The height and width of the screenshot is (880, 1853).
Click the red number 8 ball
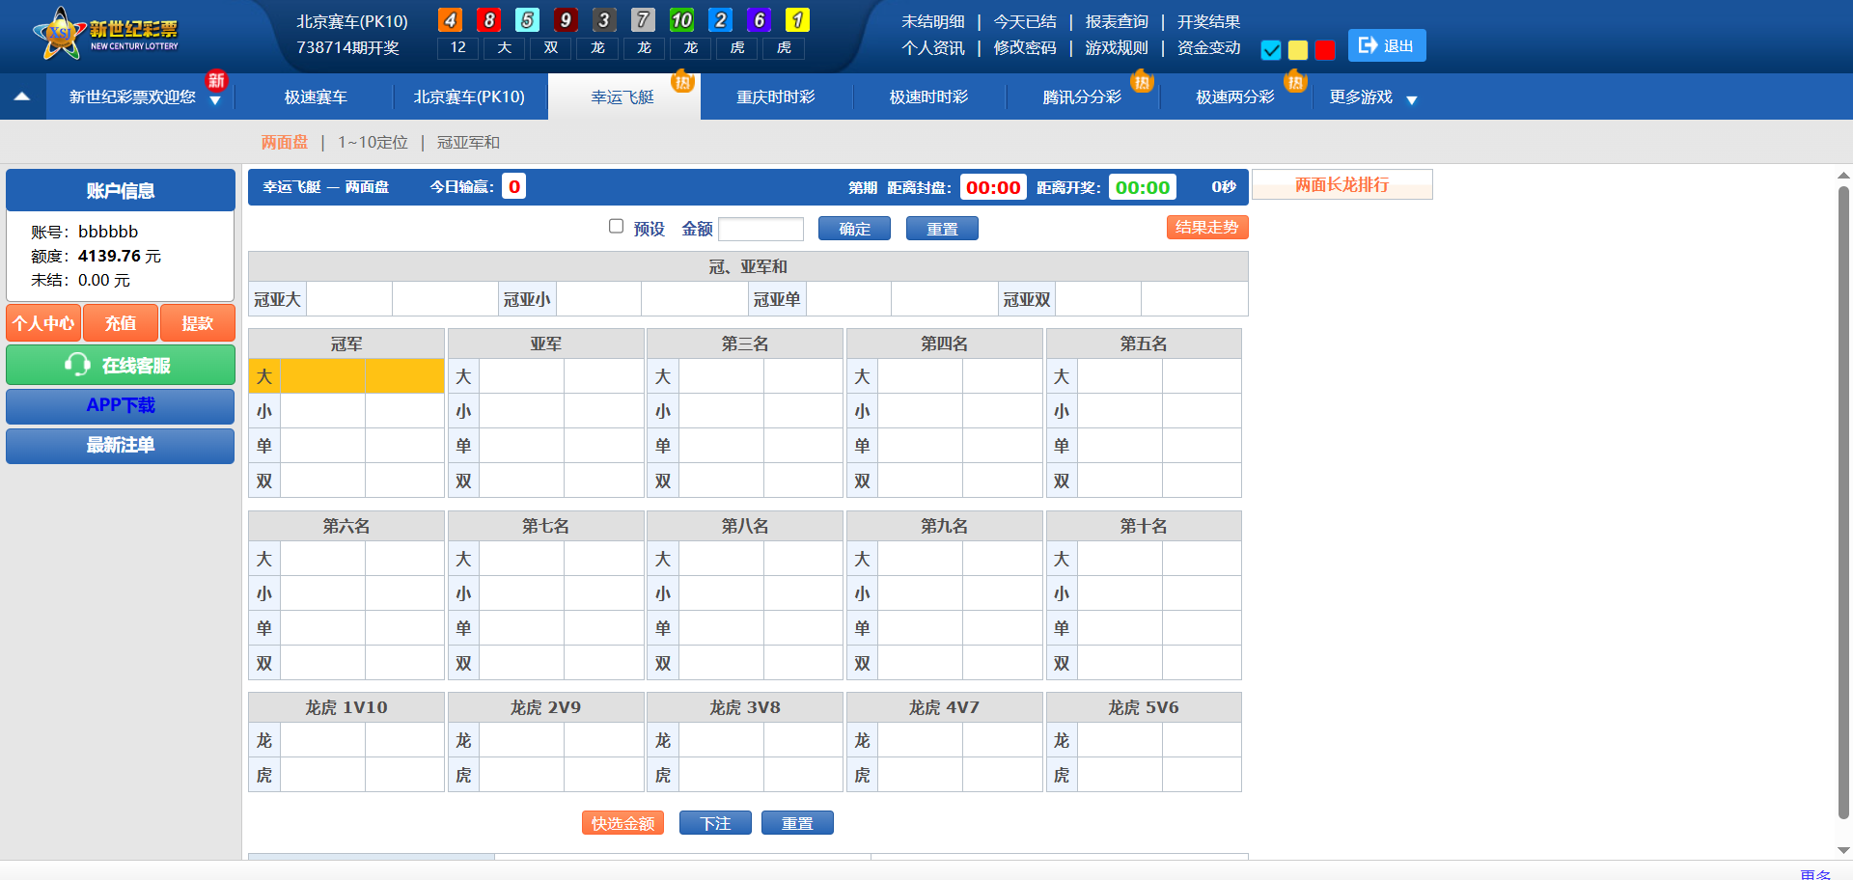488,20
